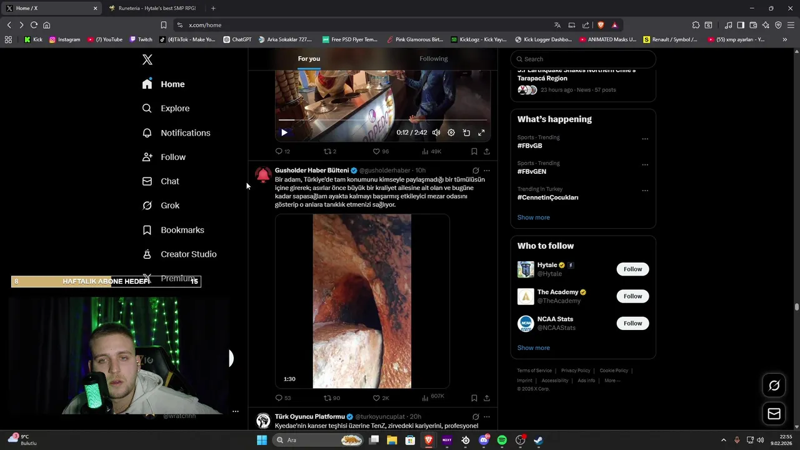The width and height of the screenshot is (800, 450).
Task: Show more under Who to follow
Action: coord(533,348)
